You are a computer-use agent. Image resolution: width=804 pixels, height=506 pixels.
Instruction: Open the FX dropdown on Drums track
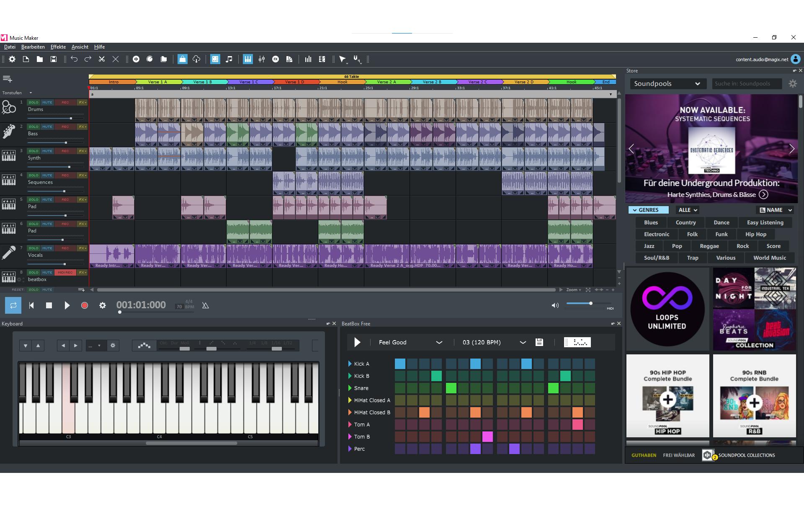point(82,102)
